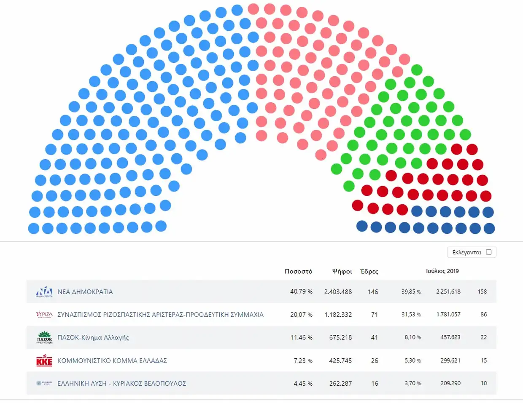Open ΣΥΝΑΣΠΙΣΜΟΣ ΡΙΖΟΣΠΑΣΤΙΚΗΣ ΑΡΙΣΤΕΡΑΣ party name link
Viewport: 523px width, 403px height.
point(160,315)
